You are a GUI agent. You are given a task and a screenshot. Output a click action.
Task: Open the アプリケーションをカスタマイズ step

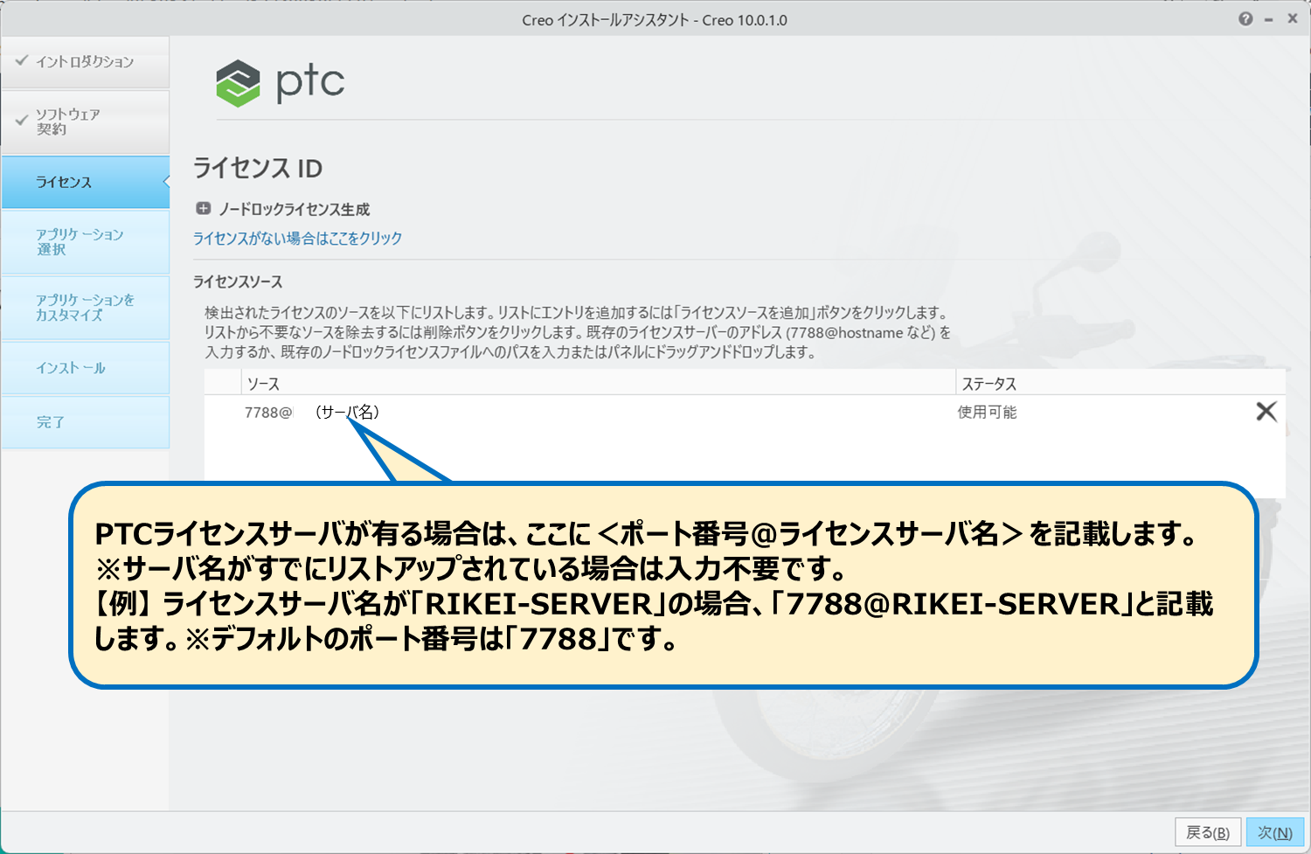[x=85, y=308]
